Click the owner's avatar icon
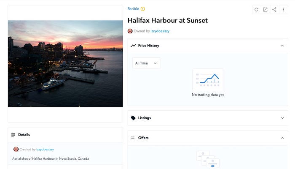295x169 pixels. (x=130, y=31)
